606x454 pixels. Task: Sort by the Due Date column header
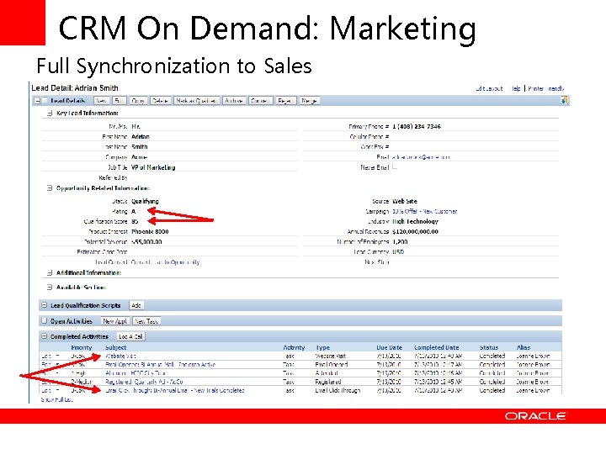click(x=389, y=347)
